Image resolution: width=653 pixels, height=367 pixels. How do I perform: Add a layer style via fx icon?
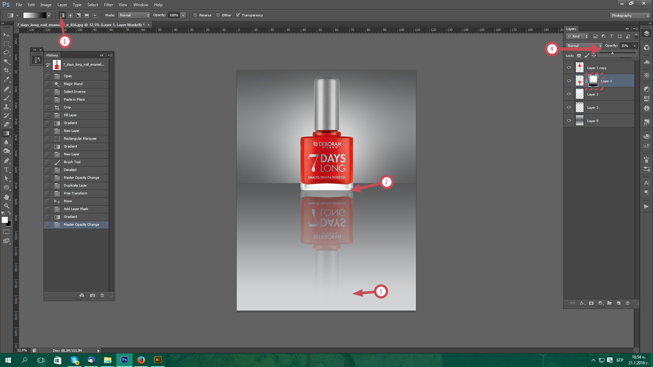click(582, 303)
